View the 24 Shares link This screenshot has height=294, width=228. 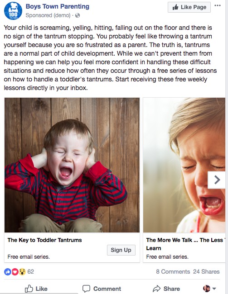point(206,272)
